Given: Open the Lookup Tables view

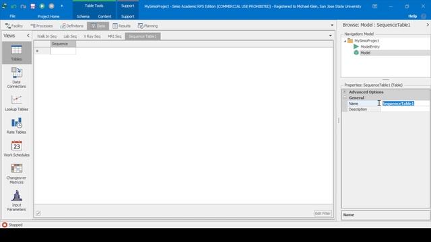Looking at the screenshot, I should coord(16,103).
